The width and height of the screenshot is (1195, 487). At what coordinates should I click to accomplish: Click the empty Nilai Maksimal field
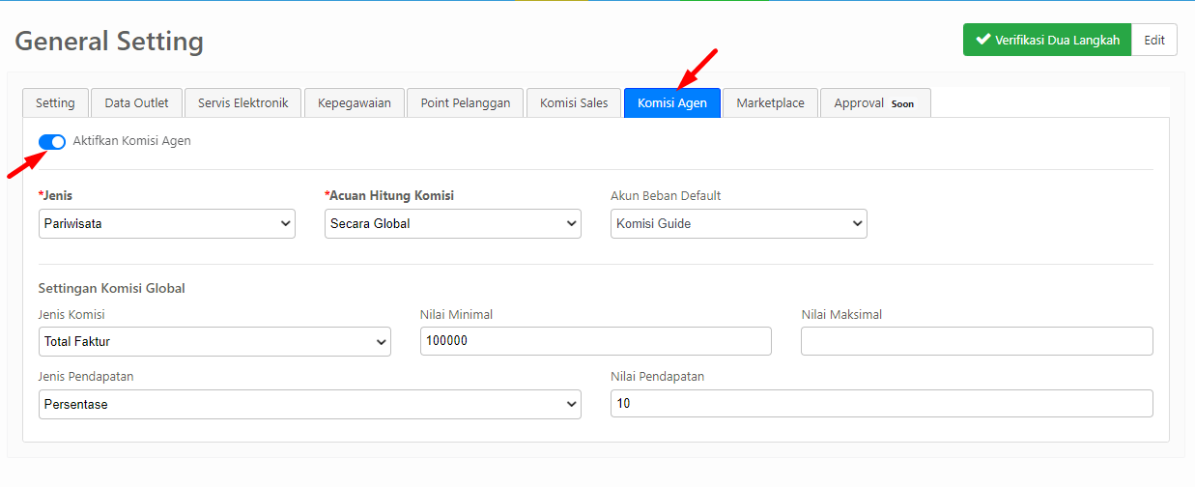coord(977,341)
